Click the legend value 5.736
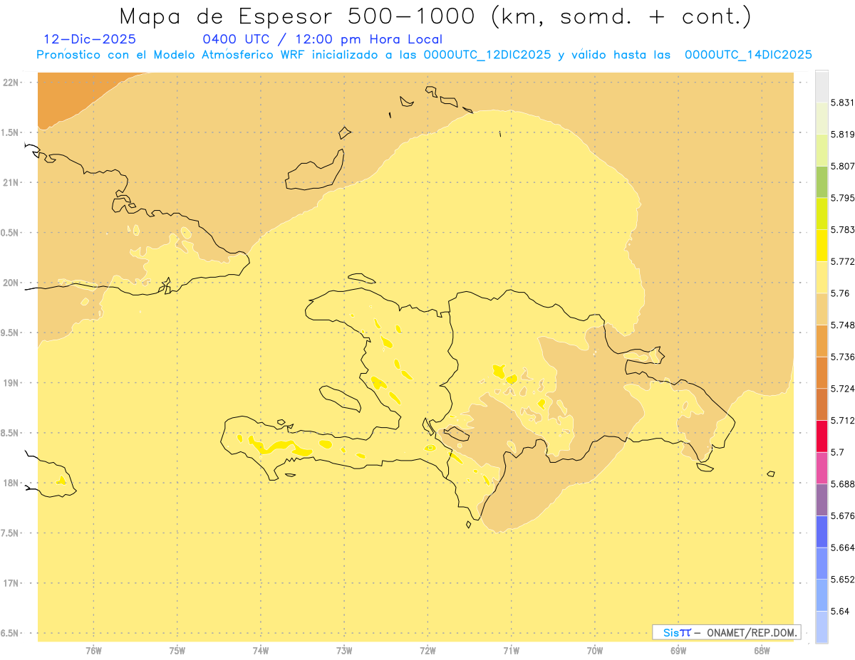The width and height of the screenshot is (855, 660). (843, 357)
